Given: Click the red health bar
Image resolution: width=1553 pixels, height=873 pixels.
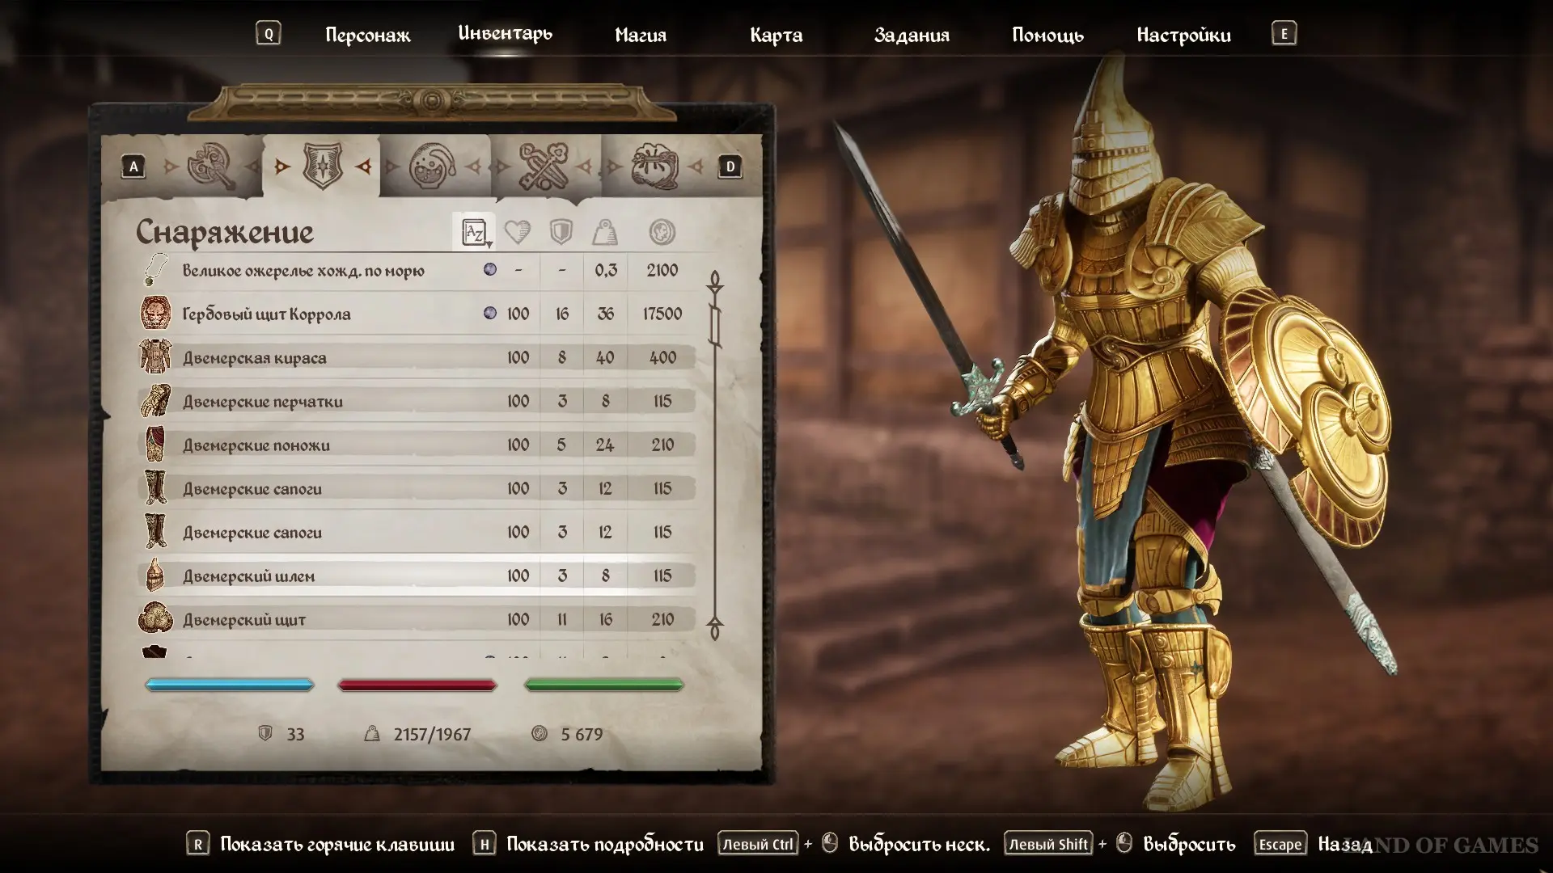Looking at the screenshot, I should (x=417, y=685).
